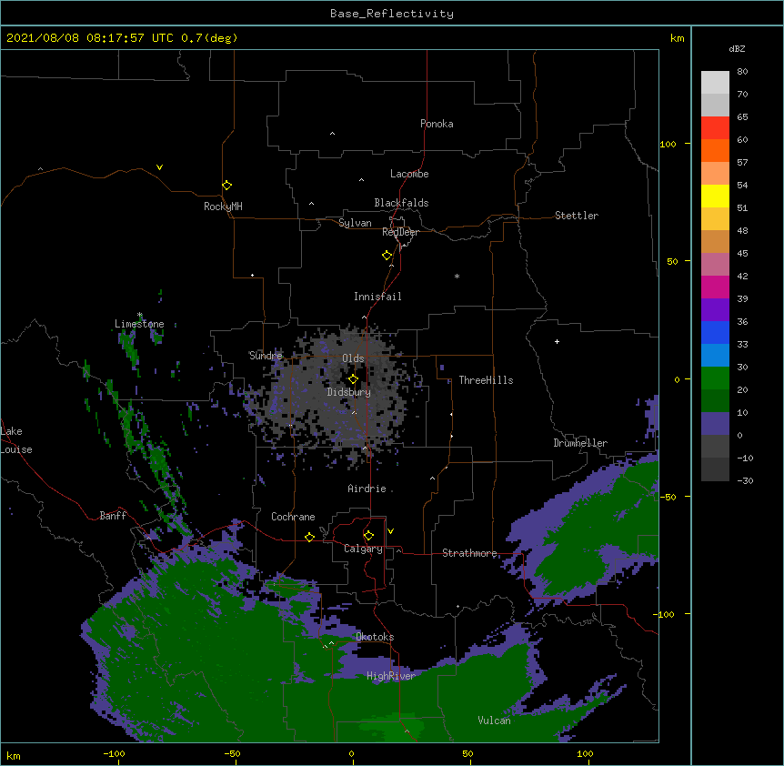Click the asterisk marker above Limestone label
784x766 pixels.
click(140, 315)
